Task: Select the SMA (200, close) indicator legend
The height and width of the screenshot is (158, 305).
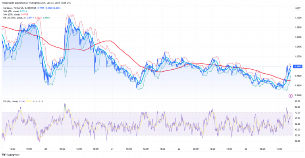Action: [x=12, y=15]
